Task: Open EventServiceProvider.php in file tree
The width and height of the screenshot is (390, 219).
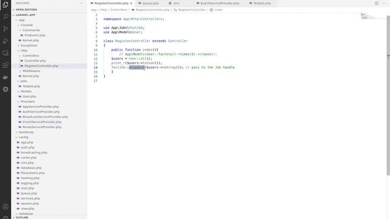Action: click(x=42, y=122)
